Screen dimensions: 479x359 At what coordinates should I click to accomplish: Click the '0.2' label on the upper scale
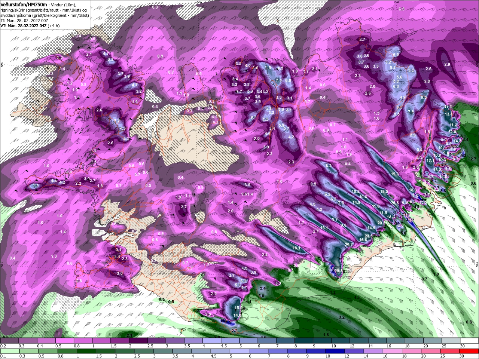coord(3,346)
